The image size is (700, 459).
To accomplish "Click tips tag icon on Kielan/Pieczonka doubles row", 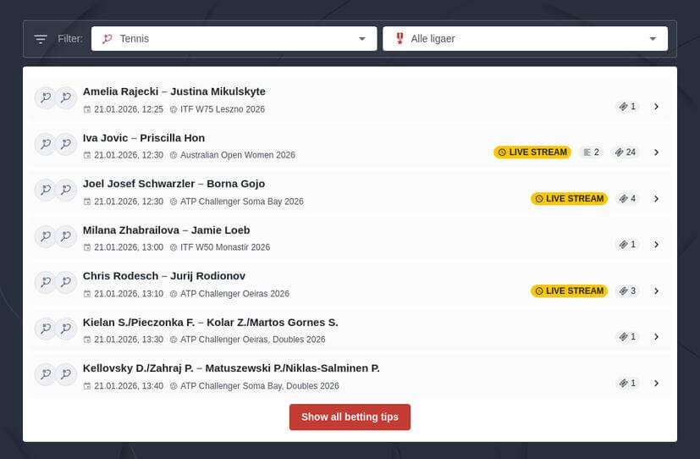I will pos(624,337).
